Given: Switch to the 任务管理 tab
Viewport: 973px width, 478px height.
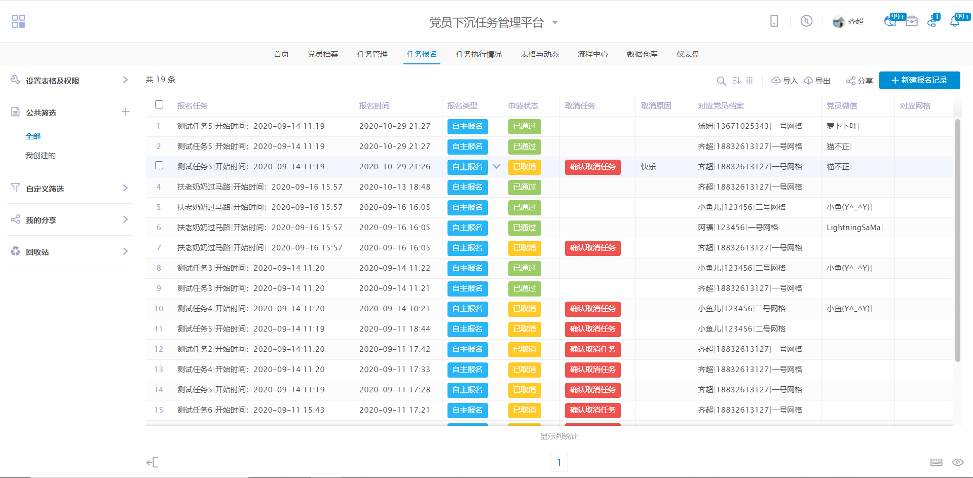Looking at the screenshot, I should pyautogui.click(x=372, y=54).
